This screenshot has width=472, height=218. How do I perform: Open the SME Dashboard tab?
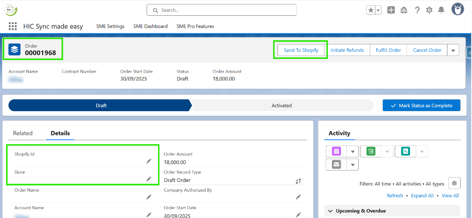(x=151, y=26)
